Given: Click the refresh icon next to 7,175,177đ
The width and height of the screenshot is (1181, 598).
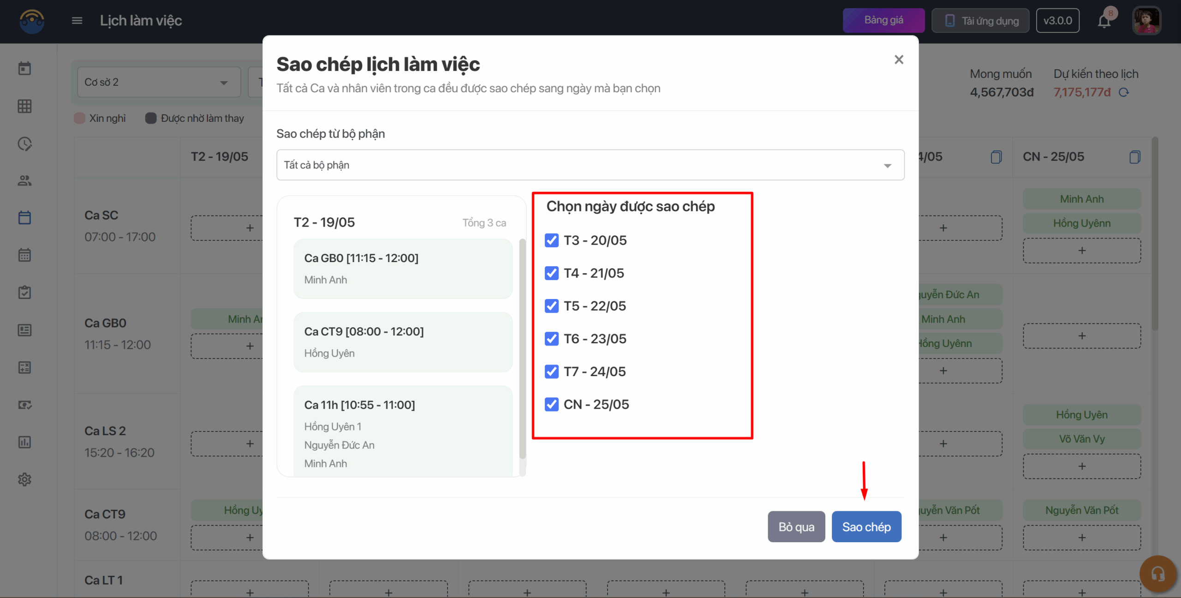Looking at the screenshot, I should [1124, 92].
